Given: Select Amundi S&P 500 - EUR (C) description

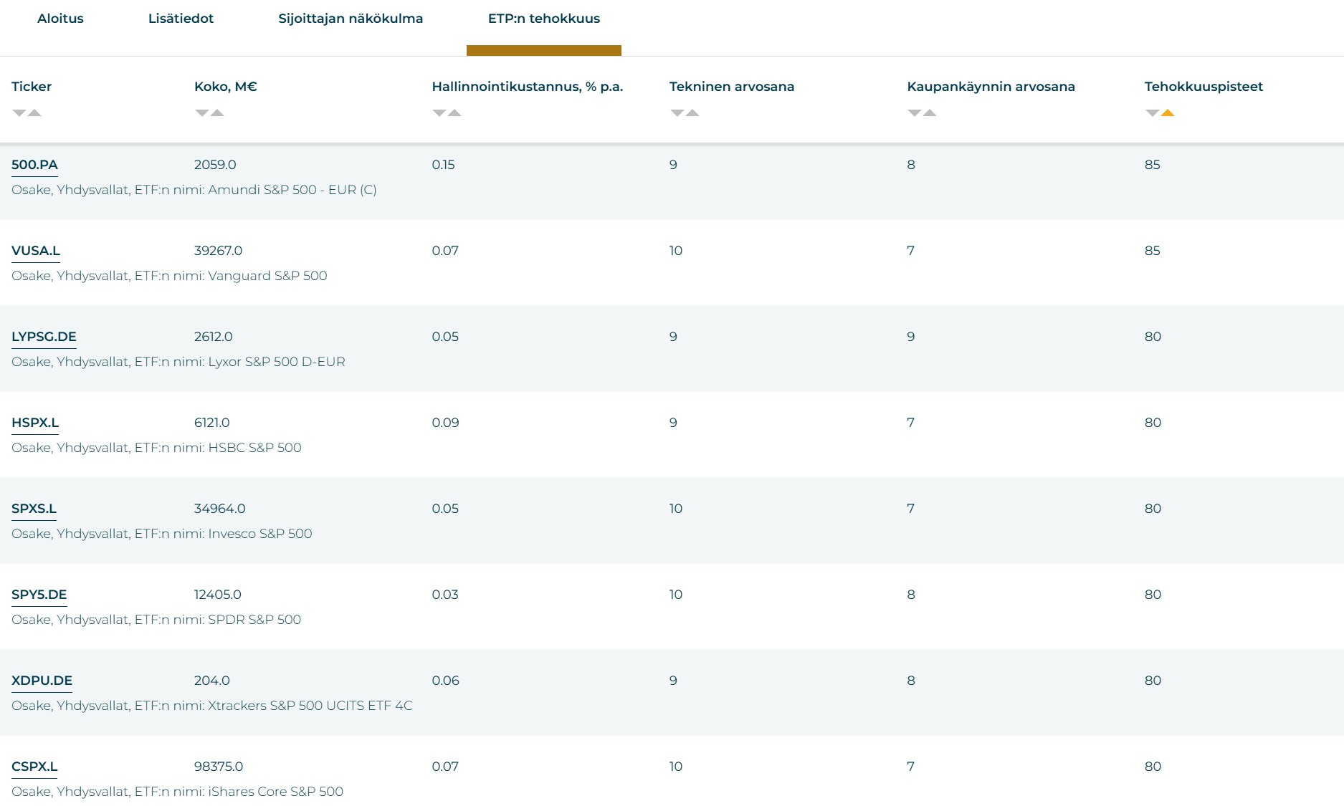Looking at the screenshot, I should (194, 190).
